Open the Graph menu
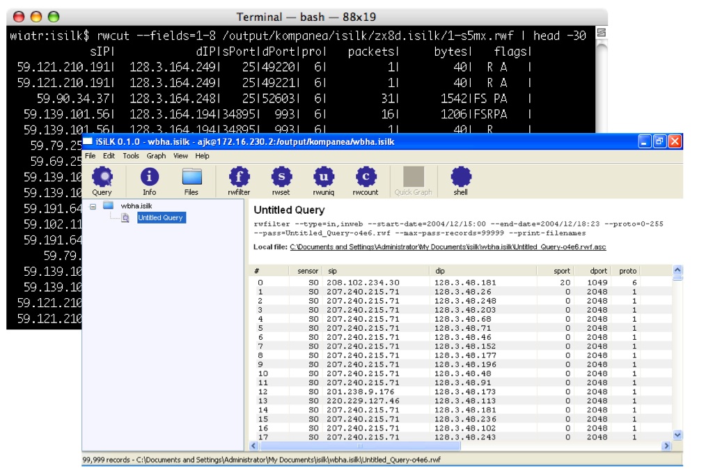The image size is (706, 475). tap(156, 156)
